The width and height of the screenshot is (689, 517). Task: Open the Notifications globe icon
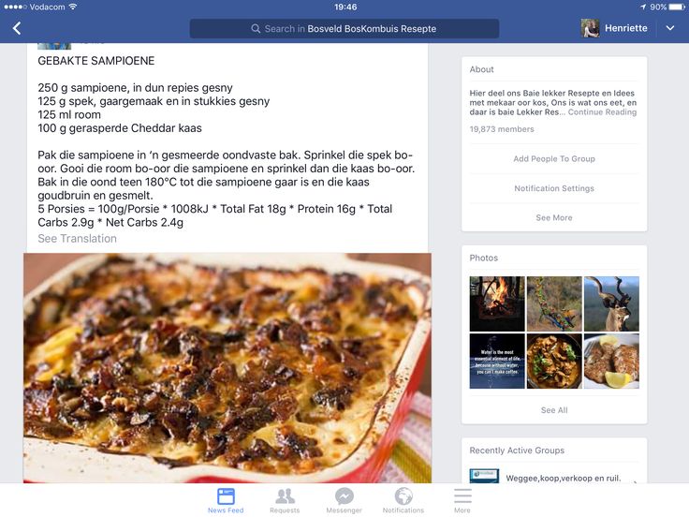(403, 496)
